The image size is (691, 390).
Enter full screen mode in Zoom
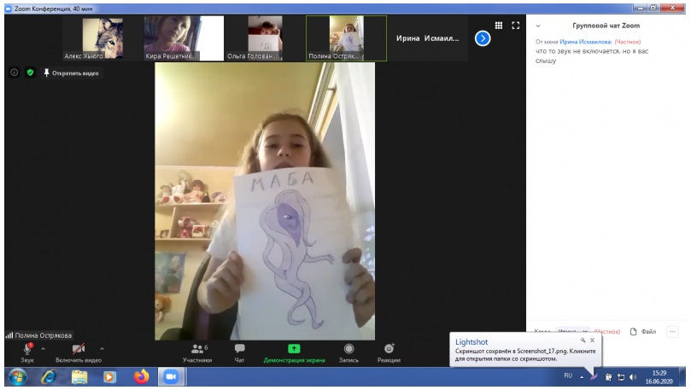pyautogui.click(x=516, y=26)
